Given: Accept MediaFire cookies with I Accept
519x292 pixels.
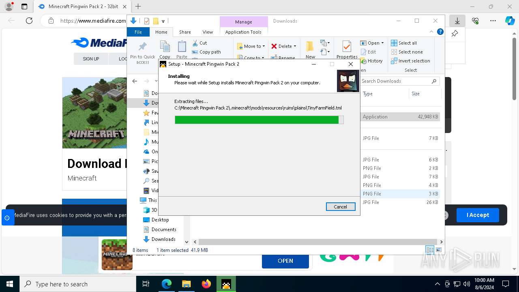Looking at the screenshot, I should pos(478,215).
